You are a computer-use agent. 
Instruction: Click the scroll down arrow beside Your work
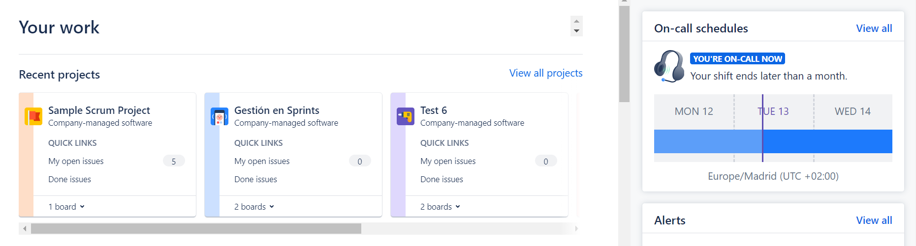pyautogui.click(x=576, y=31)
